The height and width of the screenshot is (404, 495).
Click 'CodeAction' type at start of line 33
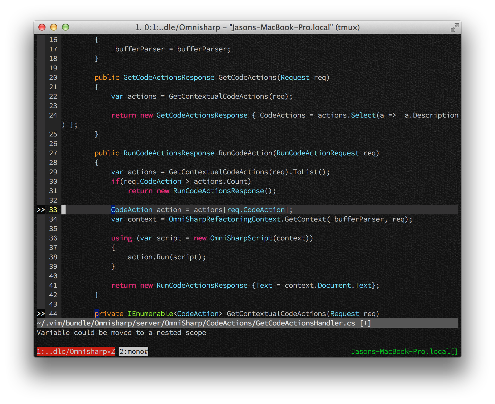click(132, 210)
